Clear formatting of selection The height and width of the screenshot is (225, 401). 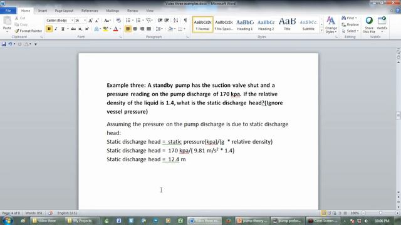tap(118, 21)
